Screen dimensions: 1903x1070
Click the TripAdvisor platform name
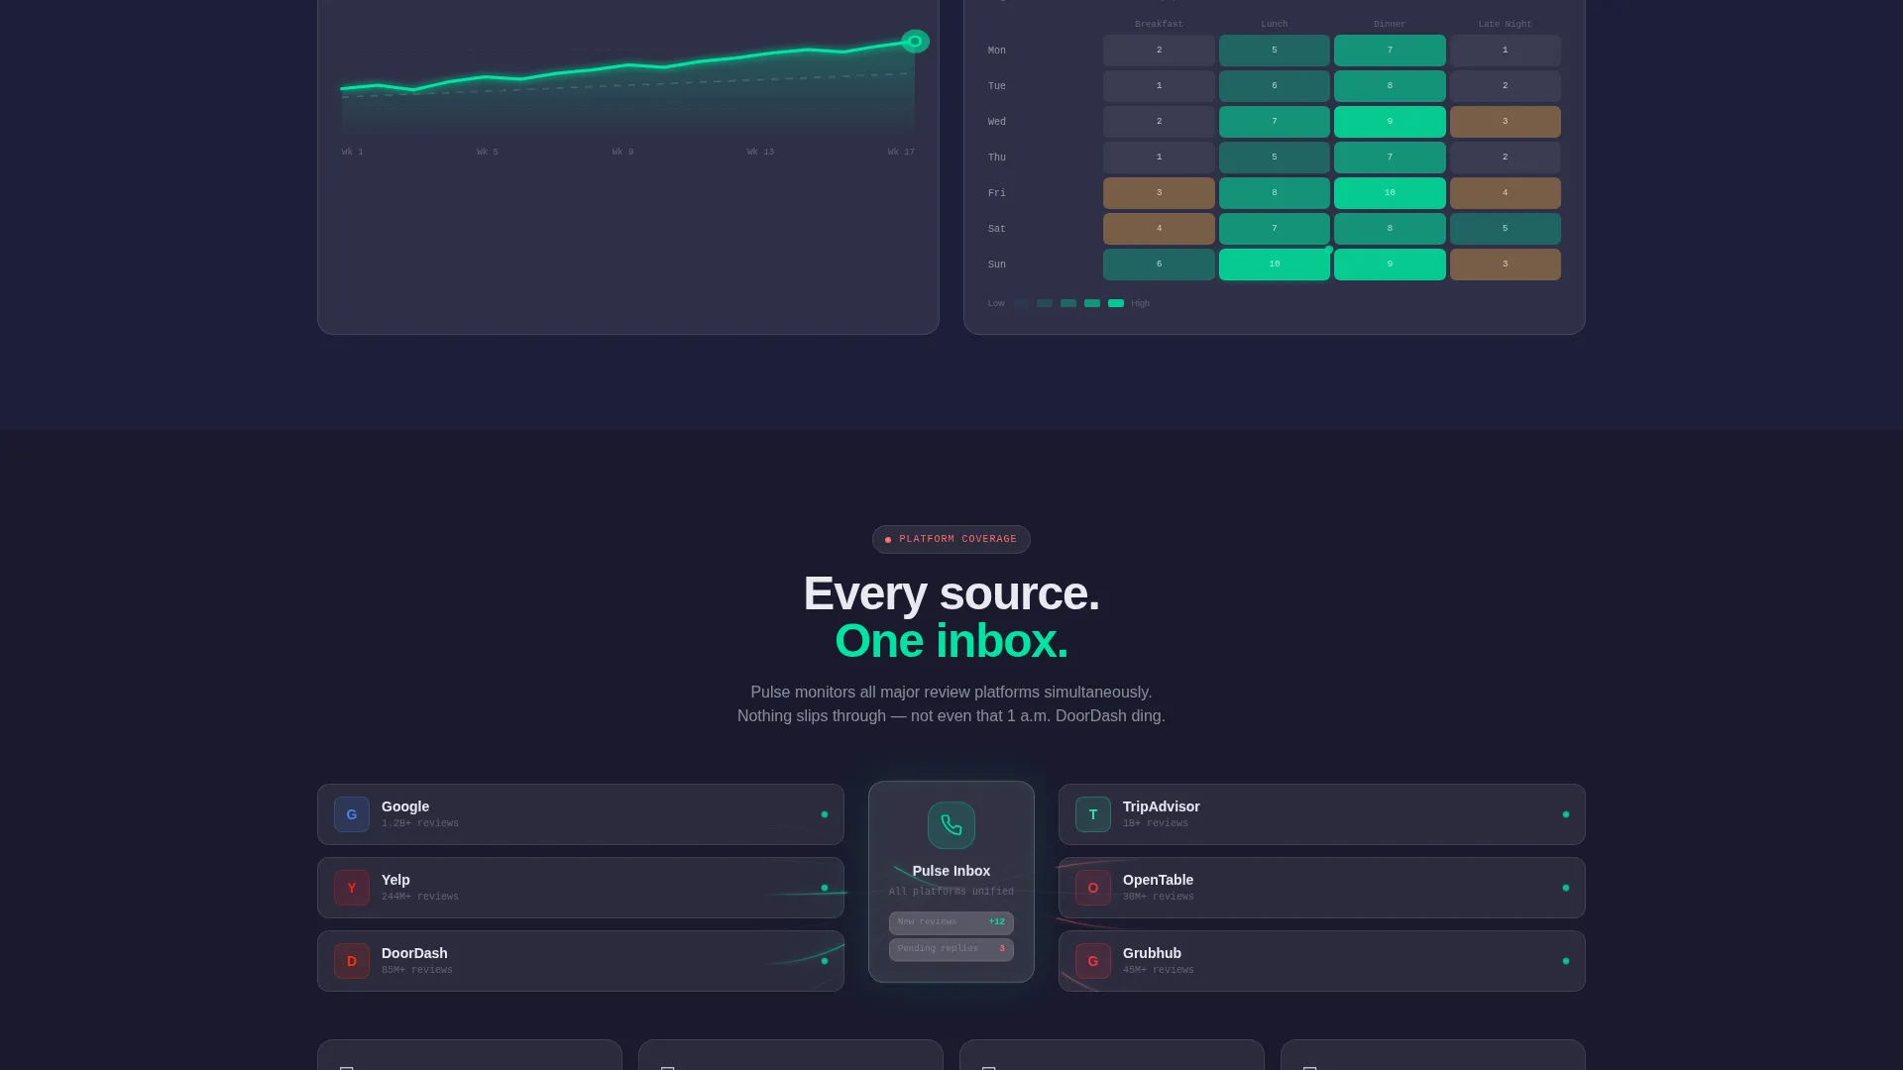pos(1161,806)
